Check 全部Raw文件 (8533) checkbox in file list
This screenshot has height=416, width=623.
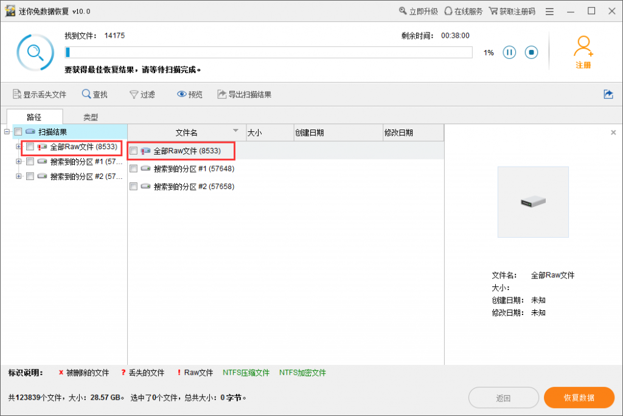(133, 151)
